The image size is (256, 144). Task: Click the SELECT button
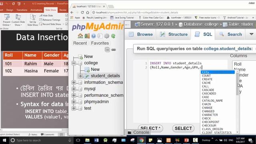click(183, 128)
